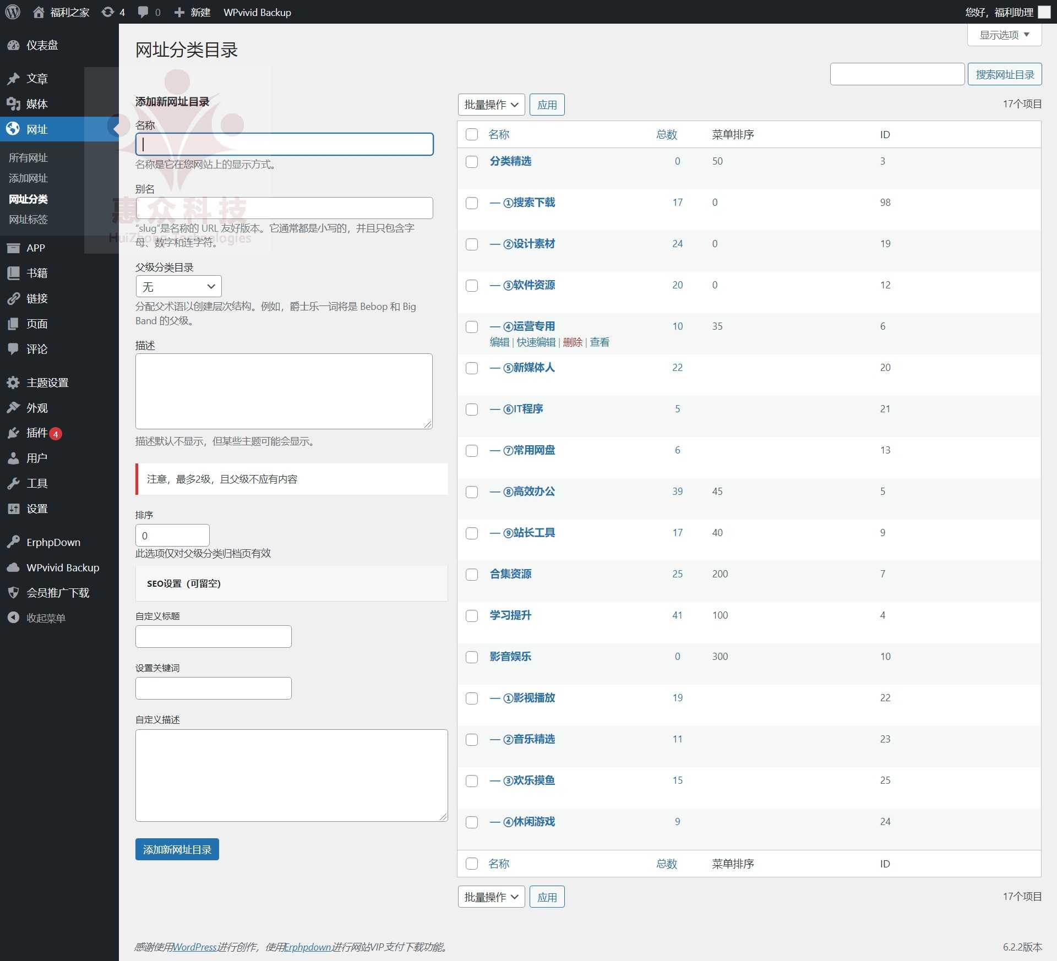The image size is (1057, 961).
Task: Open the WPvivid Backup cloud icon in sidebar
Action: point(13,567)
